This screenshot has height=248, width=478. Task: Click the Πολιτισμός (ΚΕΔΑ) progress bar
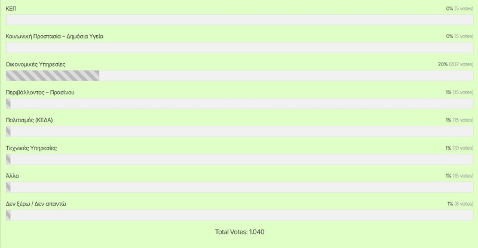point(240,132)
